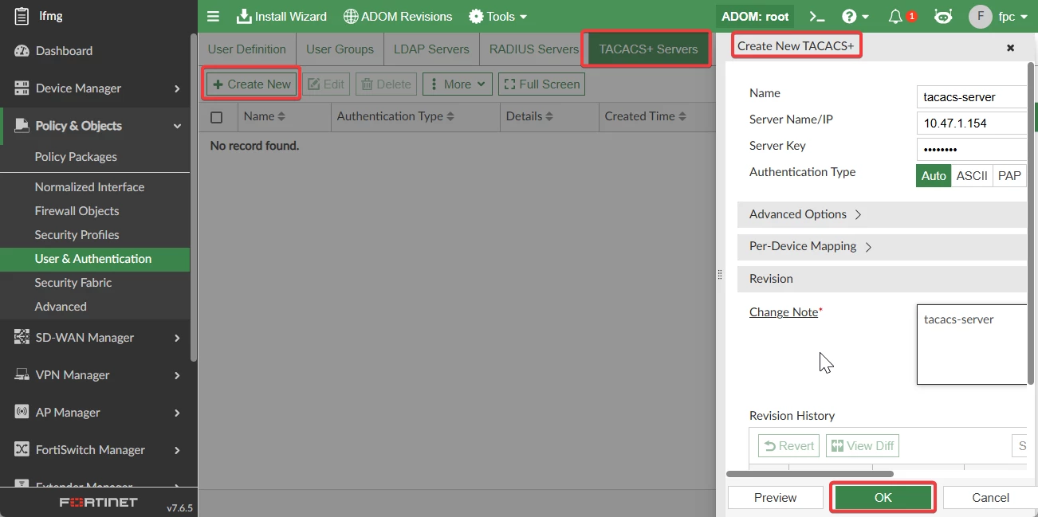The height and width of the screenshot is (517, 1038).
Task: Select User & Authentication in the sidebar
Action: [x=95, y=259]
